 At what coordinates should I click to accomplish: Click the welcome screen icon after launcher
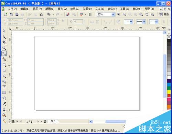tap(90, 14)
